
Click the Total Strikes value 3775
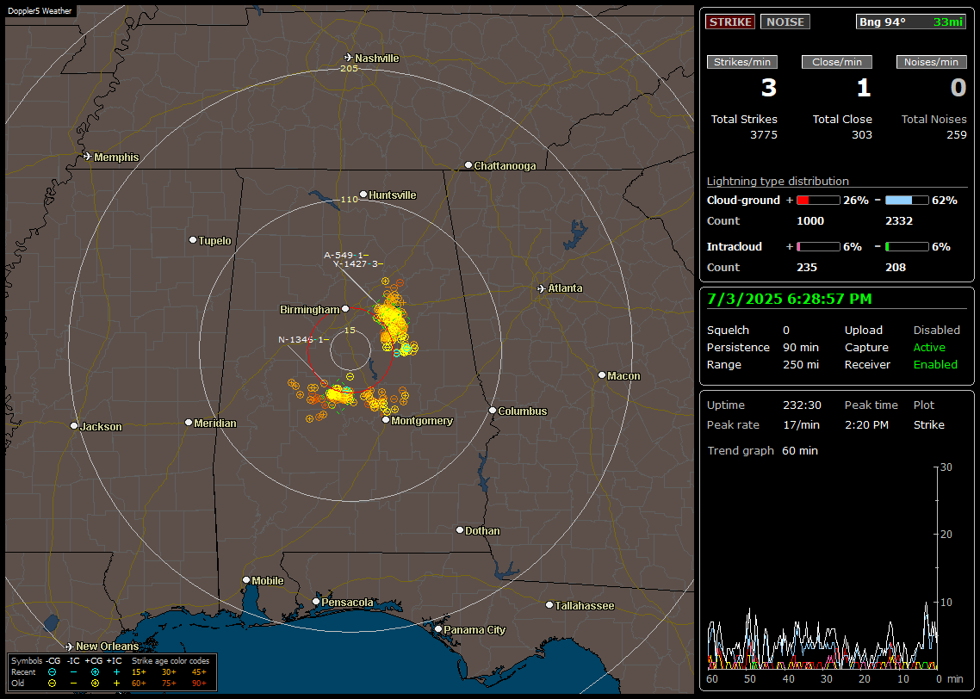point(763,135)
